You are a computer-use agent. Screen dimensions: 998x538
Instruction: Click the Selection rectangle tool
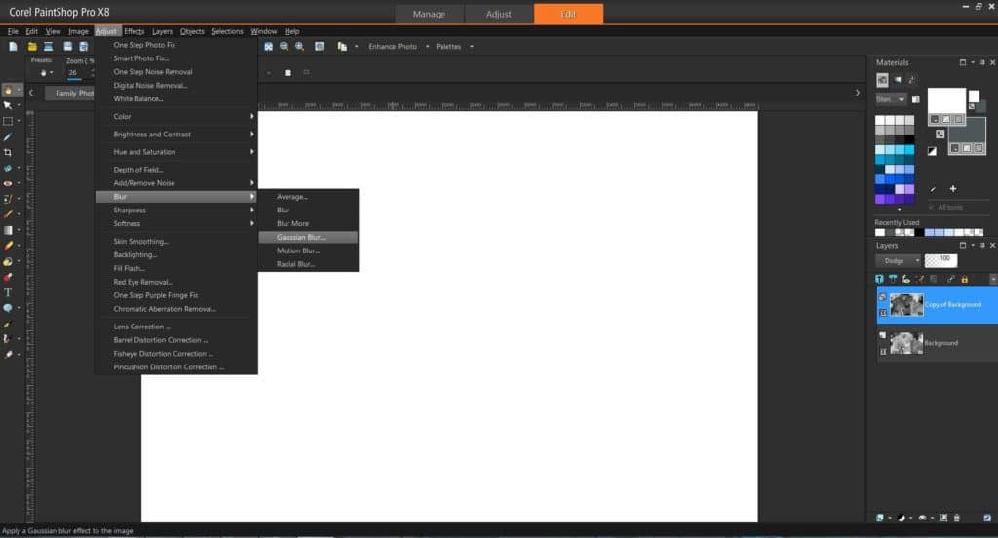point(8,121)
